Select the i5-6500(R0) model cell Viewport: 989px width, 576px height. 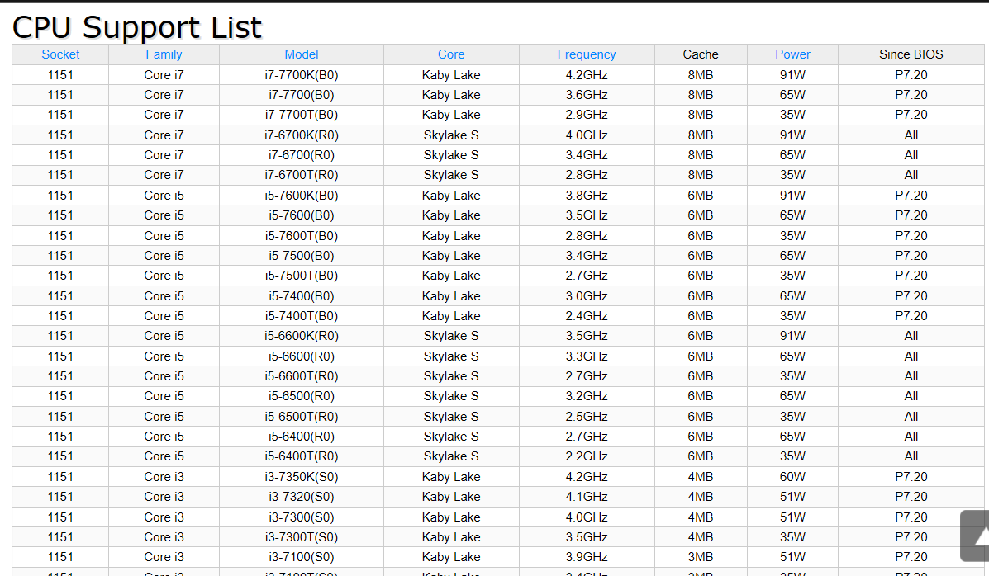[302, 396]
